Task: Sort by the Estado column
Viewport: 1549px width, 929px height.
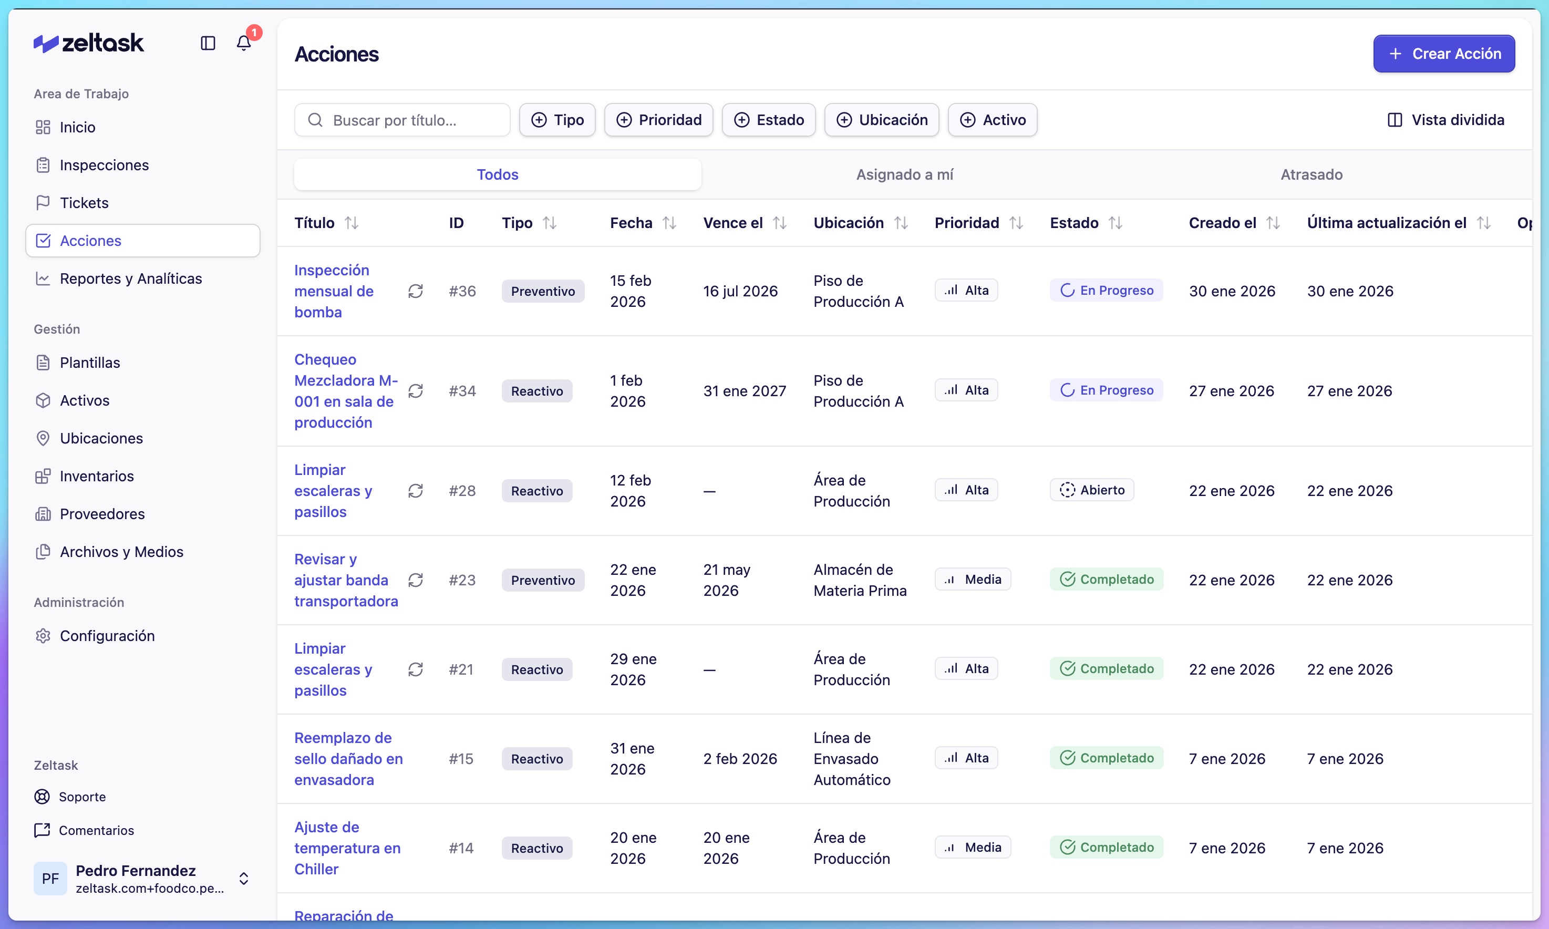Action: [1086, 223]
